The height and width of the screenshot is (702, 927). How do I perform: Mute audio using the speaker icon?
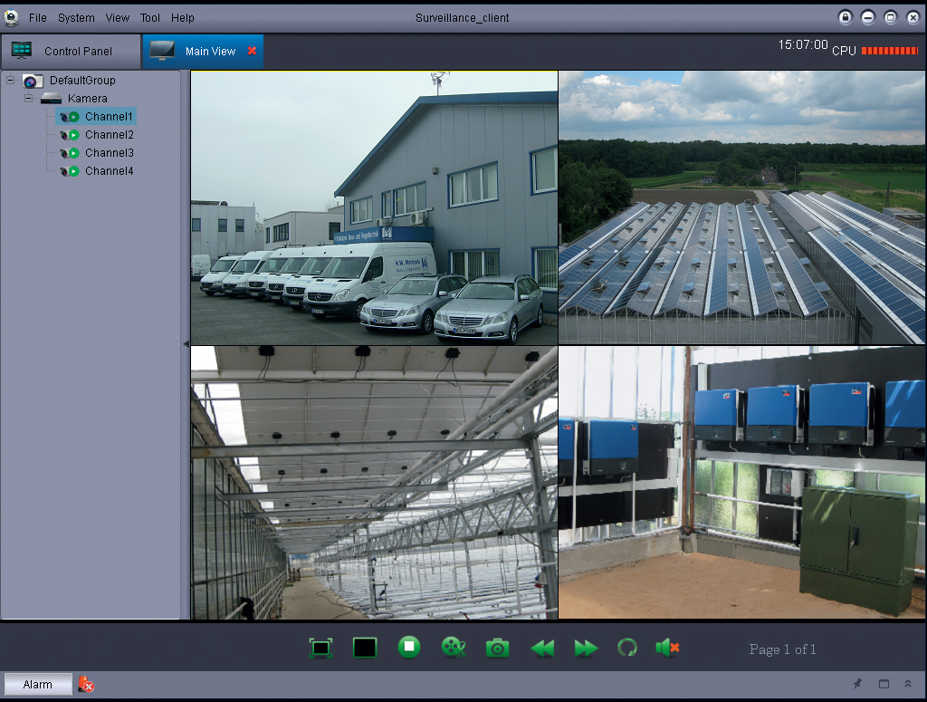668,648
